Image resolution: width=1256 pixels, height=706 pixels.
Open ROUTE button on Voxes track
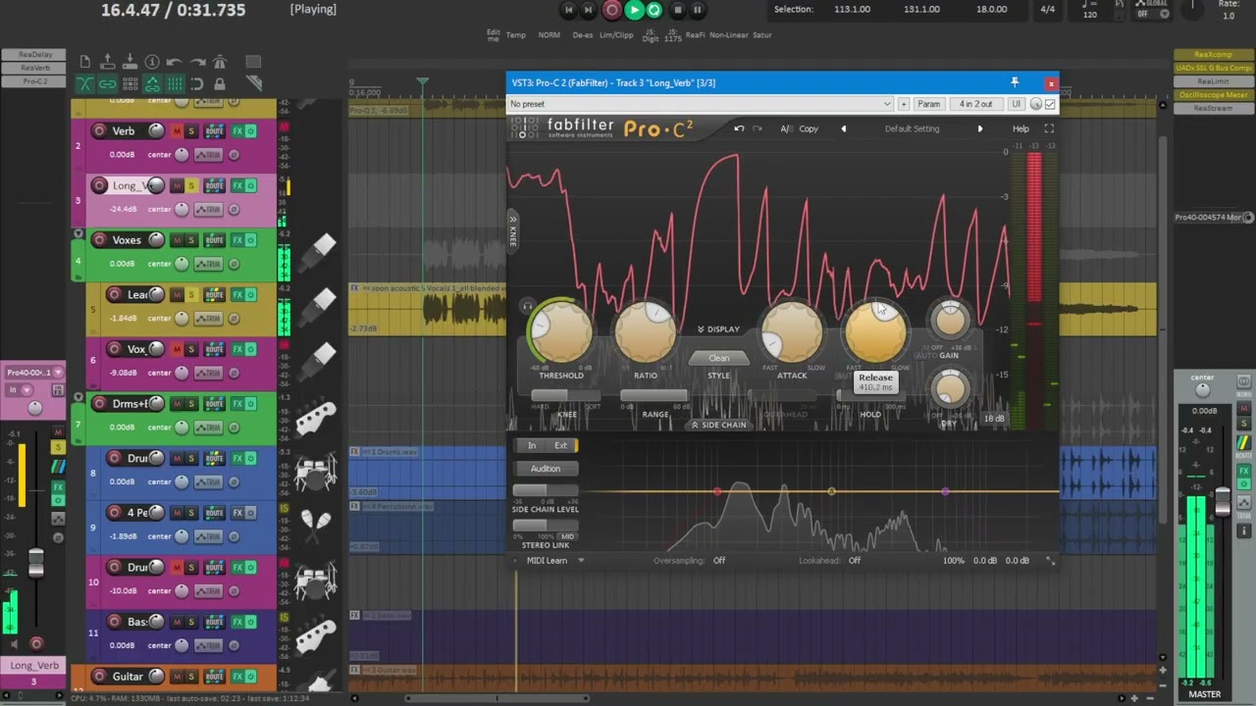(214, 240)
